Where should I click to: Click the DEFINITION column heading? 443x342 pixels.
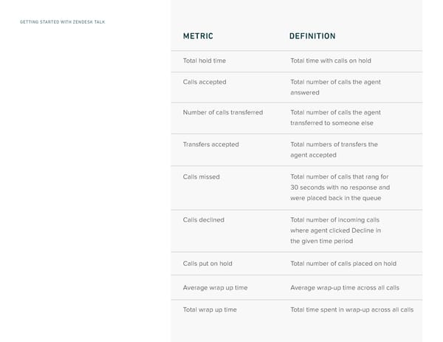coord(312,36)
